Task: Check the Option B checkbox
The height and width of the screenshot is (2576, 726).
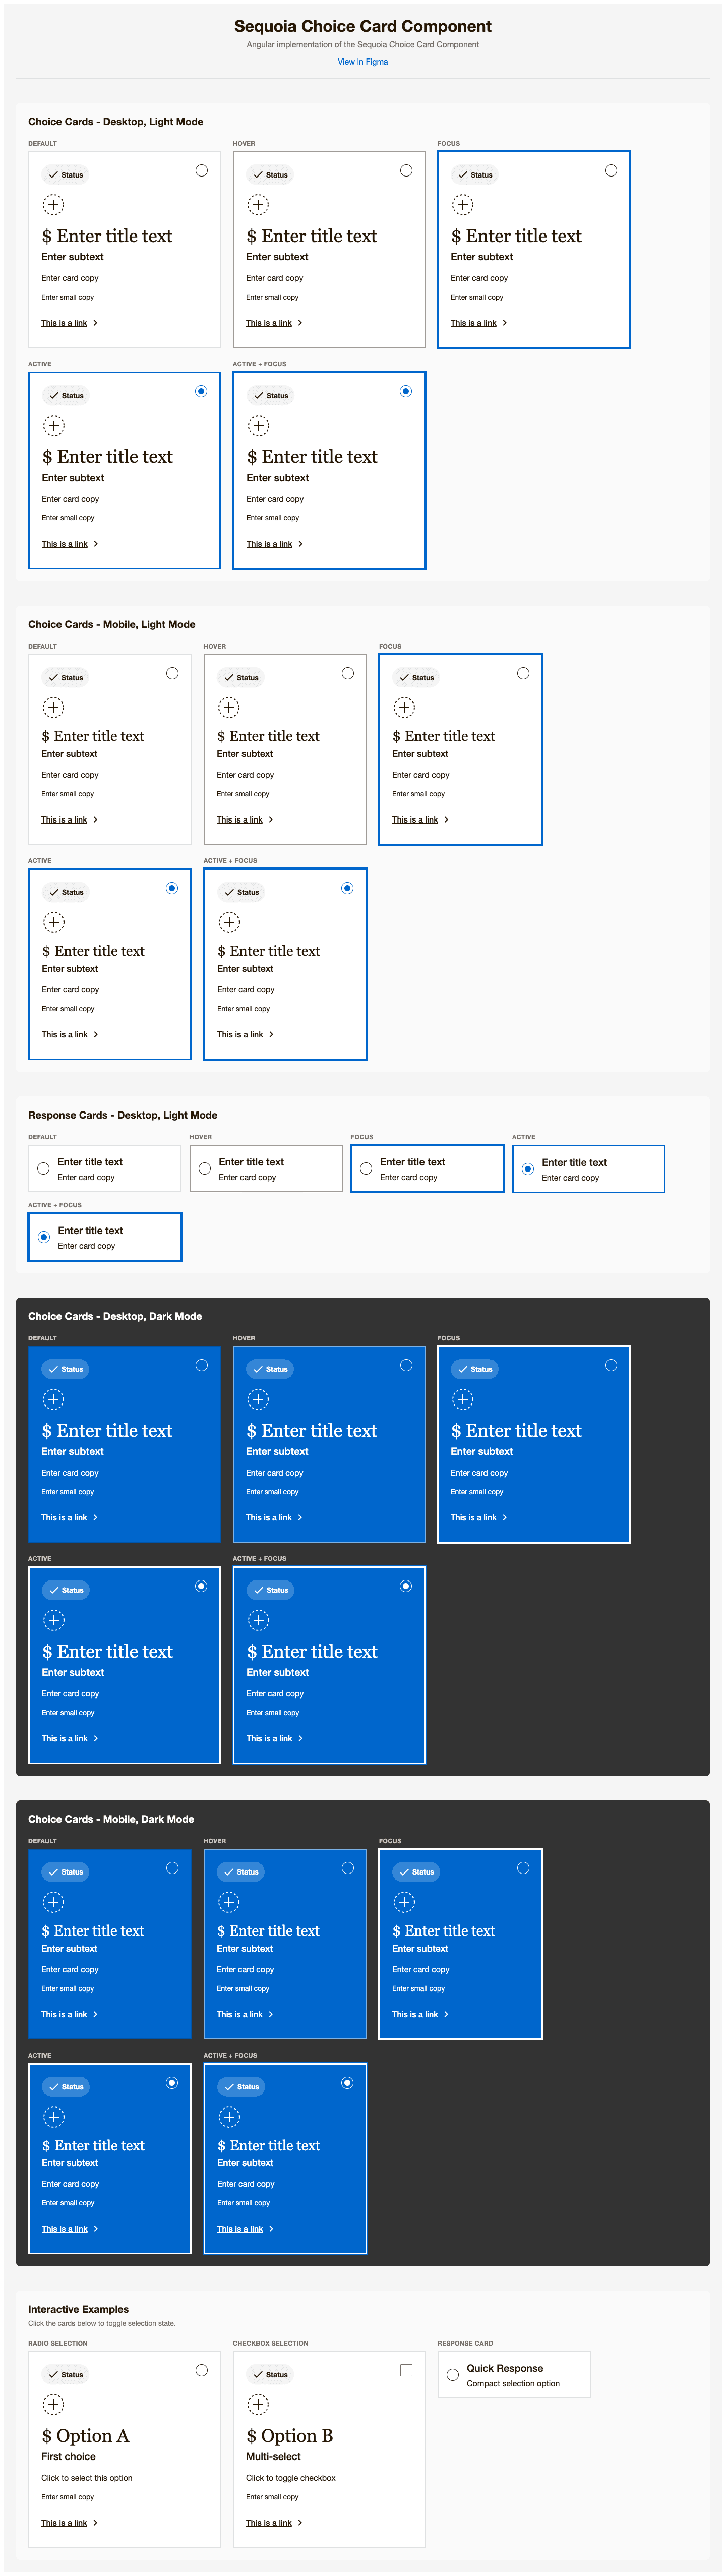Action: click(406, 2371)
